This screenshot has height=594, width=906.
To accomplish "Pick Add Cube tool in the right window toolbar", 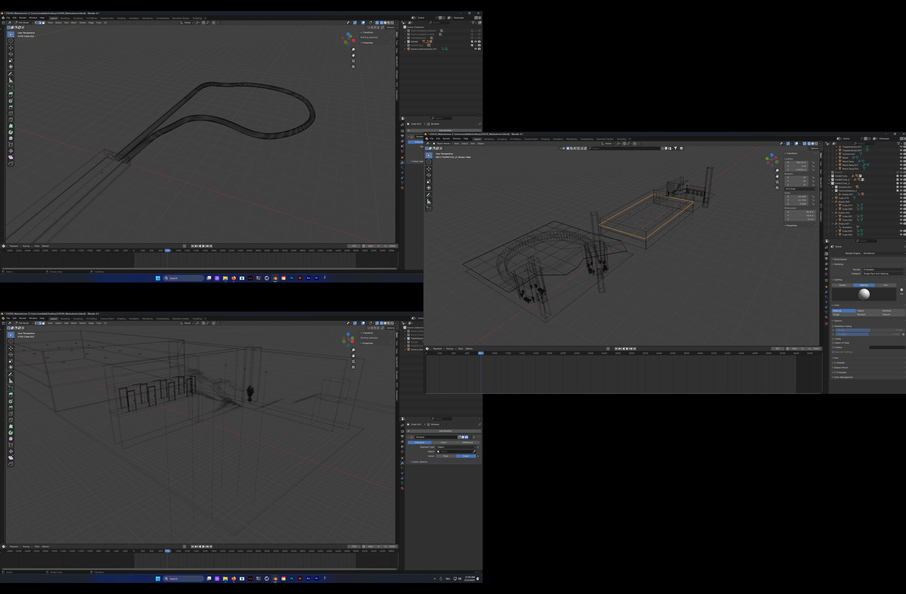I will (x=429, y=208).
